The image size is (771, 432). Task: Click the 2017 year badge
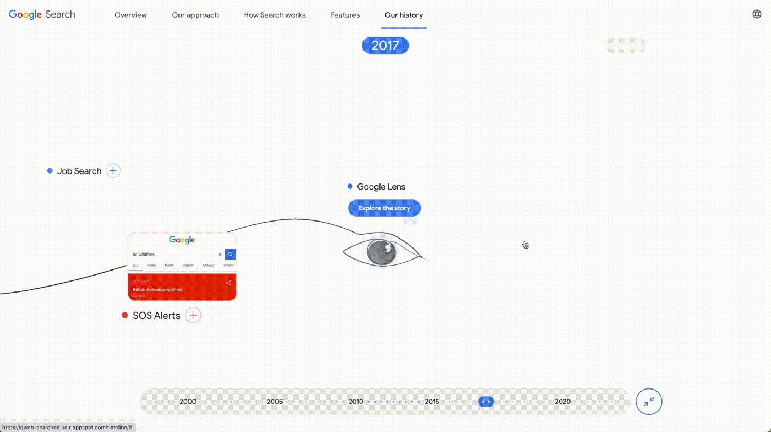385,45
